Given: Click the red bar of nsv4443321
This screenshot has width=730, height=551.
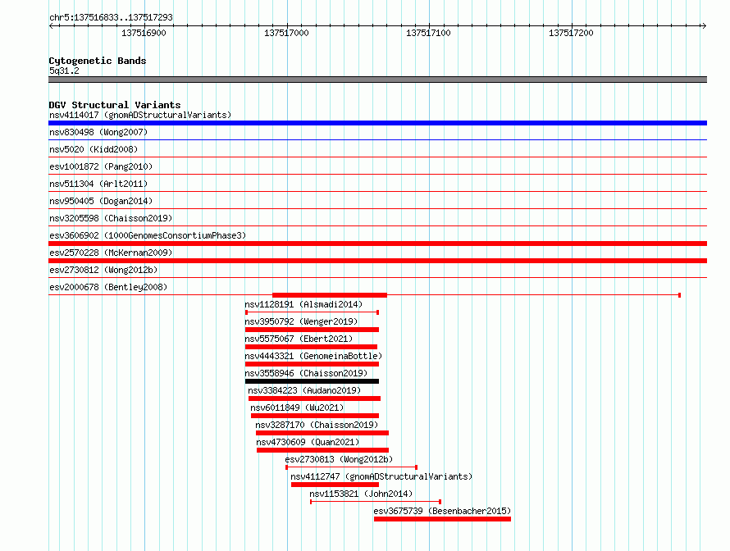Looking at the screenshot, I should (x=312, y=364).
